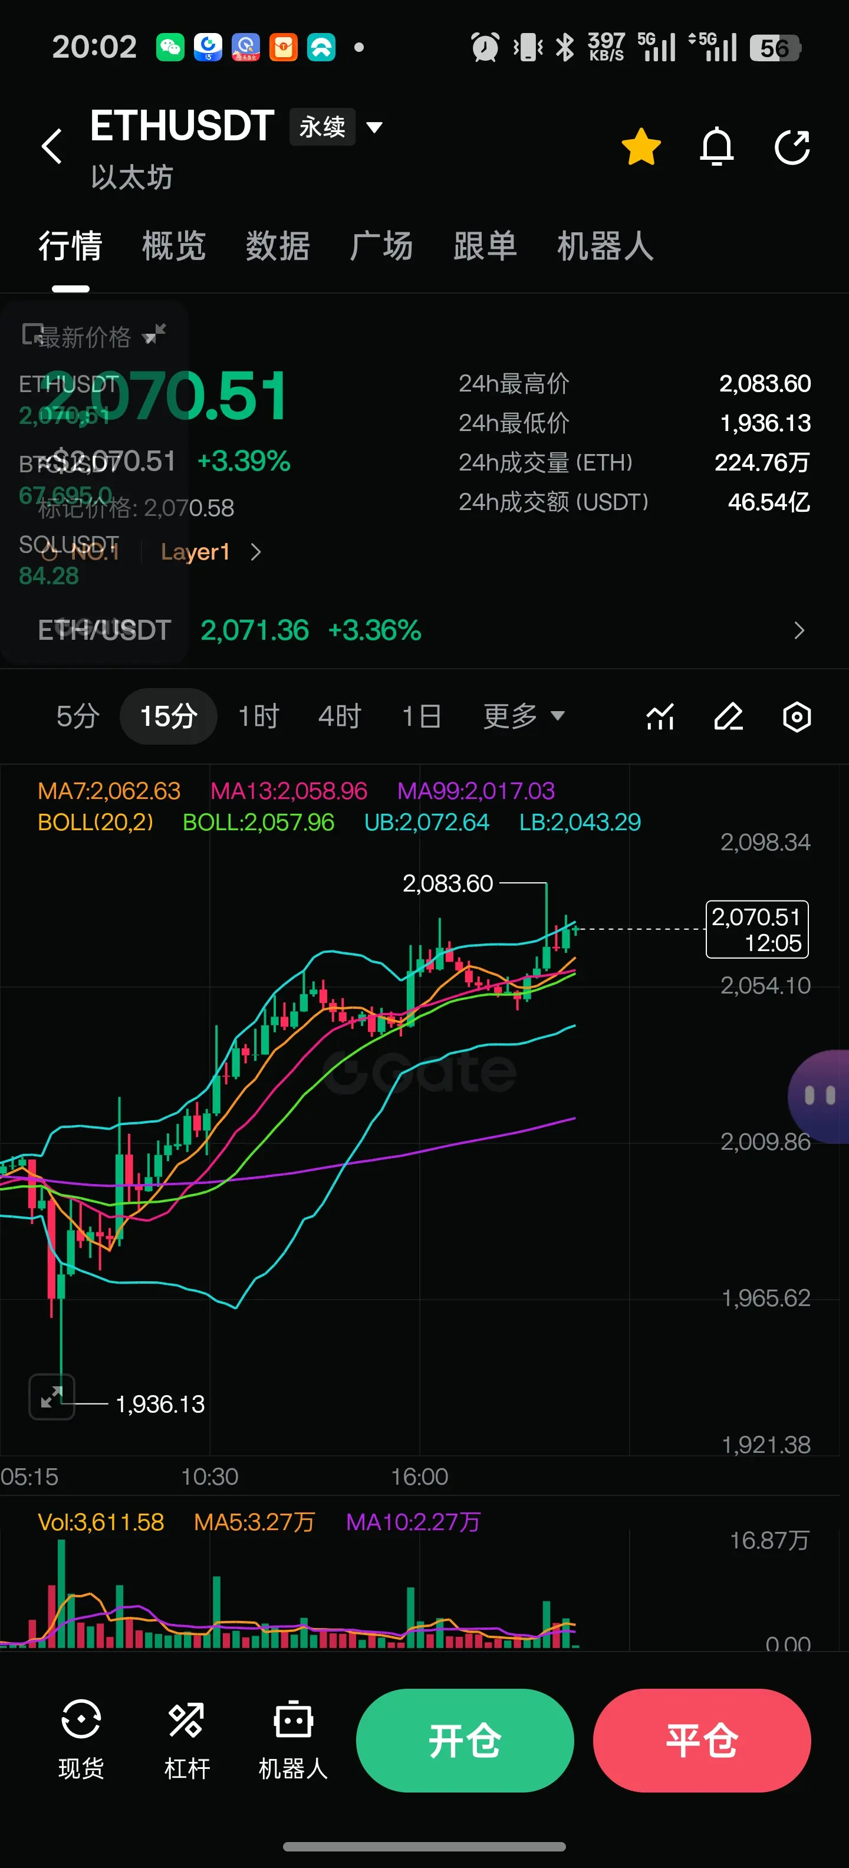Viewport: 849px width, 1868px height.
Task: Open the price alert bell
Action: 716,146
